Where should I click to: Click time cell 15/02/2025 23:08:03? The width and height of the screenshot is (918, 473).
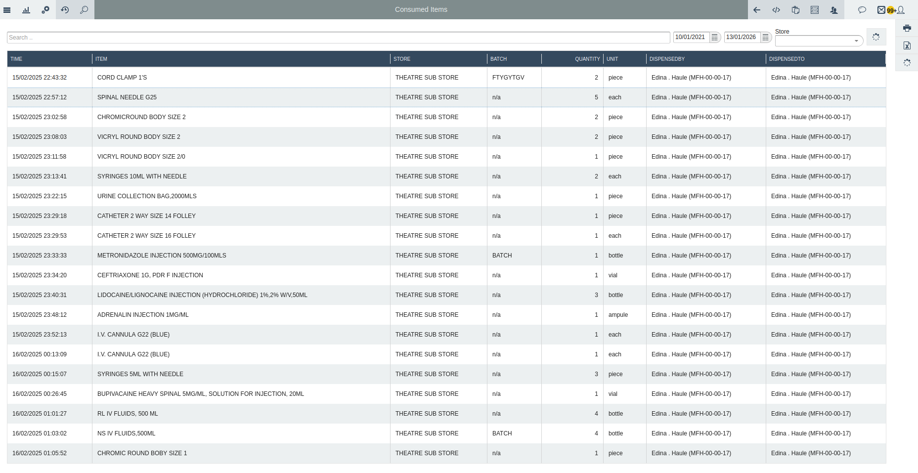pyautogui.click(x=49, y=137)
